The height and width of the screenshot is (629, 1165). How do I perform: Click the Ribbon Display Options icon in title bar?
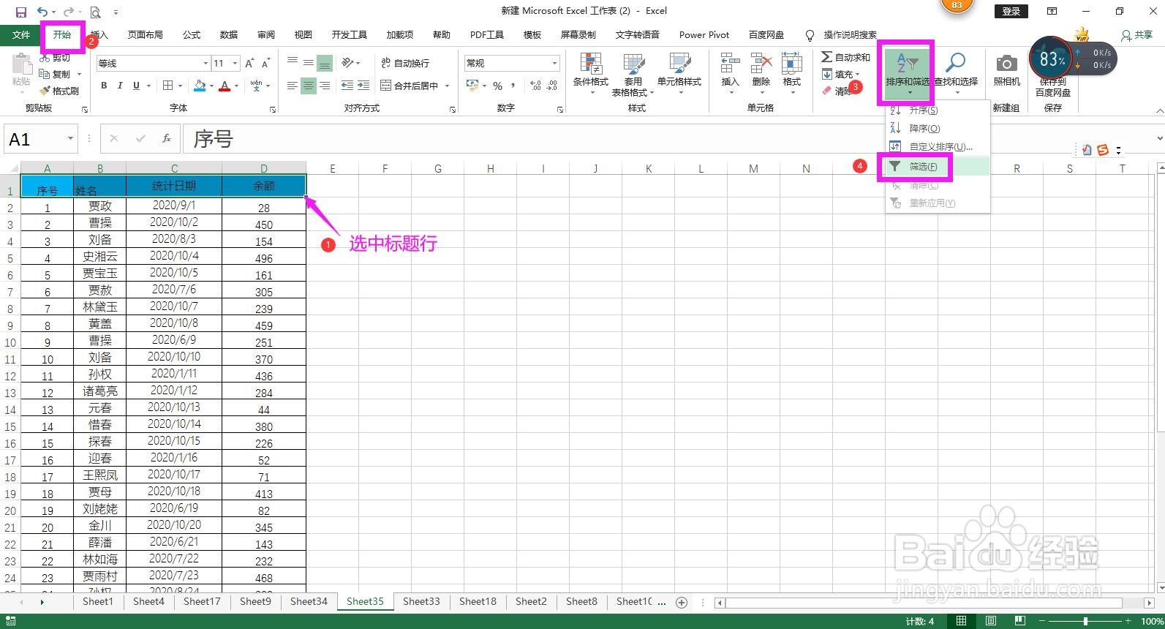pos(1052,11)
